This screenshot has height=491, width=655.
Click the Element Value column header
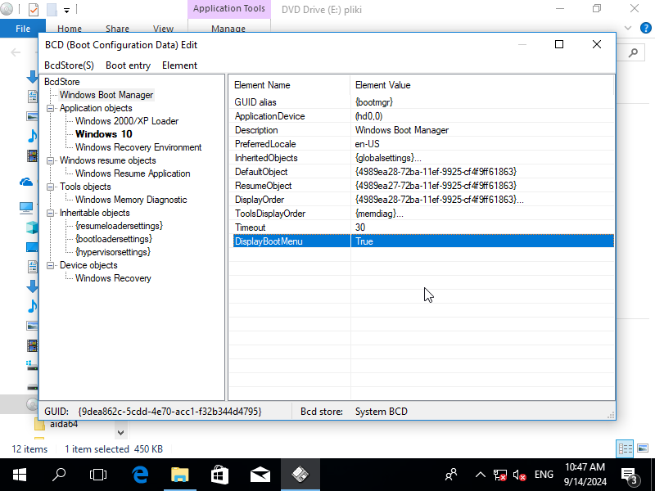(x=482, y=85)
